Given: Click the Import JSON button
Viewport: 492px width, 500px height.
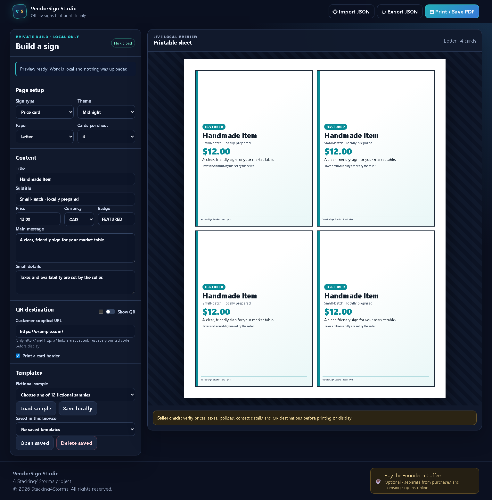Looking at the screenshot, I should (x=351, y=12).
